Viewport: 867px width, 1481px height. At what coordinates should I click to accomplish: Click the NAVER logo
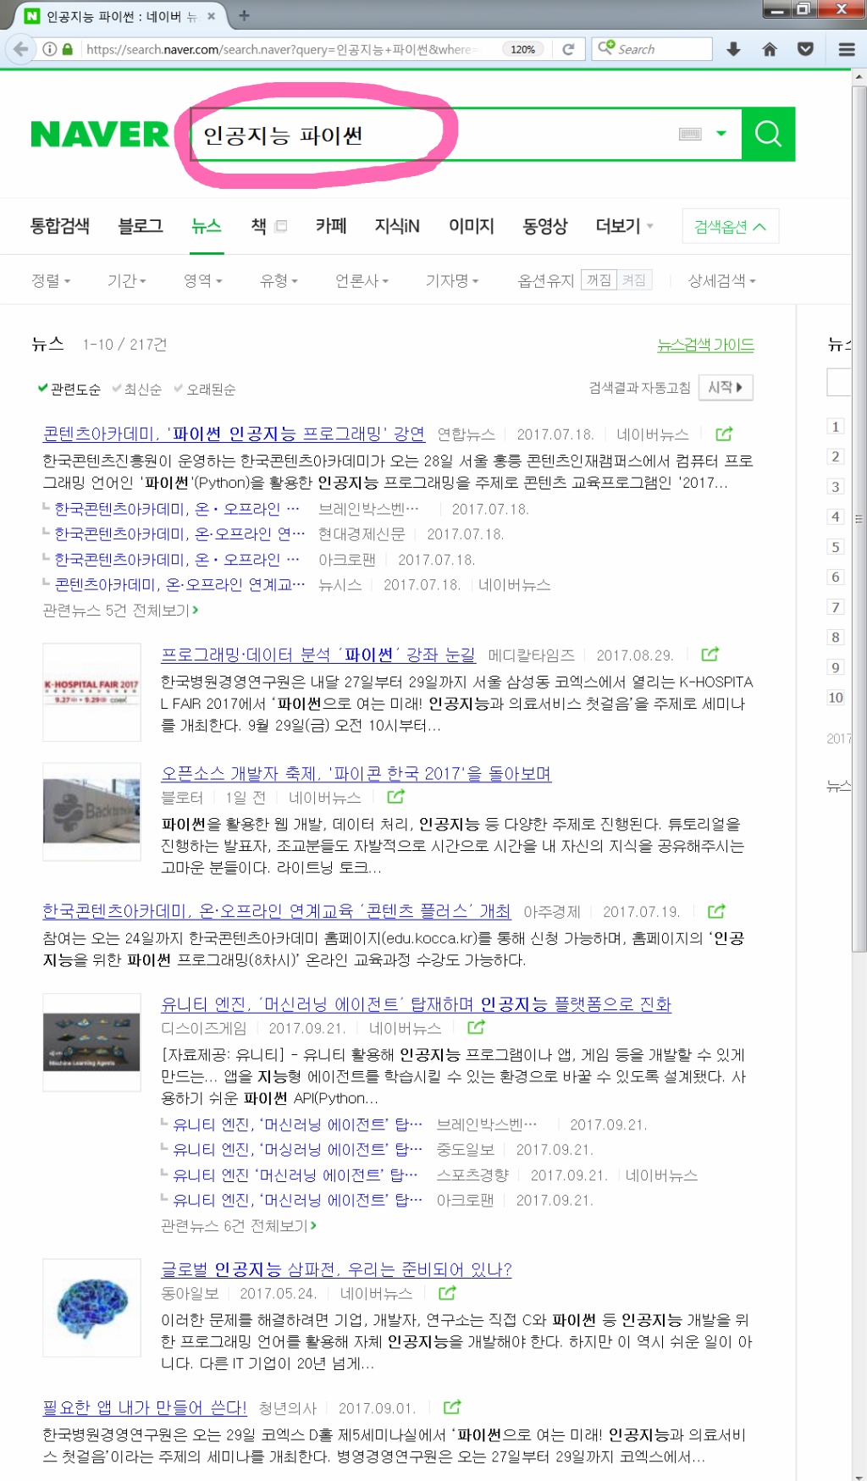click(100, 134)
